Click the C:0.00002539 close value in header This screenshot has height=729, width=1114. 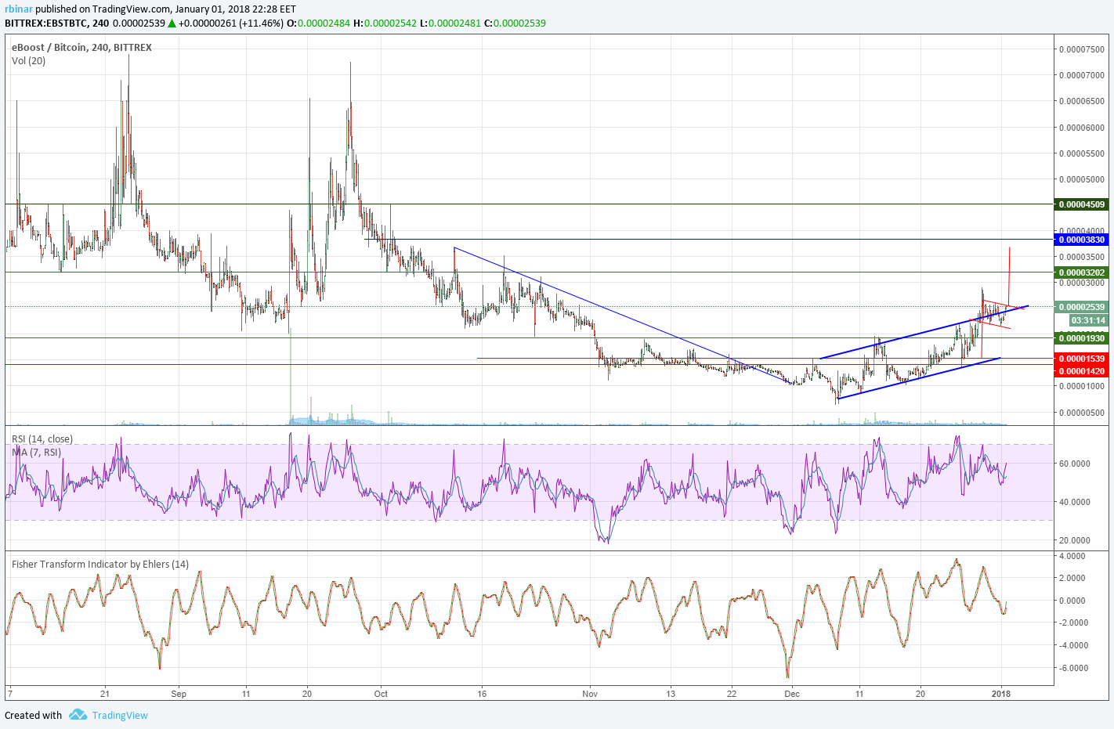click(x=515, y=23)
